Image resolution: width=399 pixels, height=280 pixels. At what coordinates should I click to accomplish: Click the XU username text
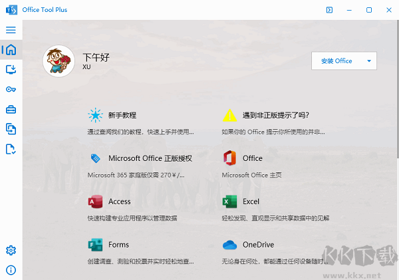86,67
